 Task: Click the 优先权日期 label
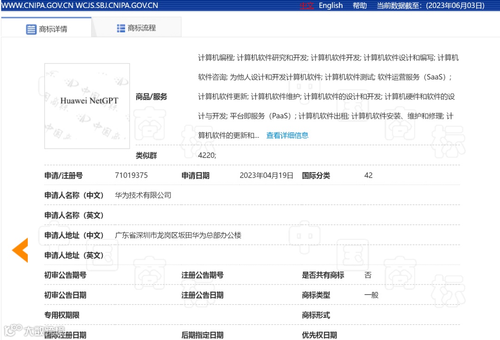click(319, 335)
